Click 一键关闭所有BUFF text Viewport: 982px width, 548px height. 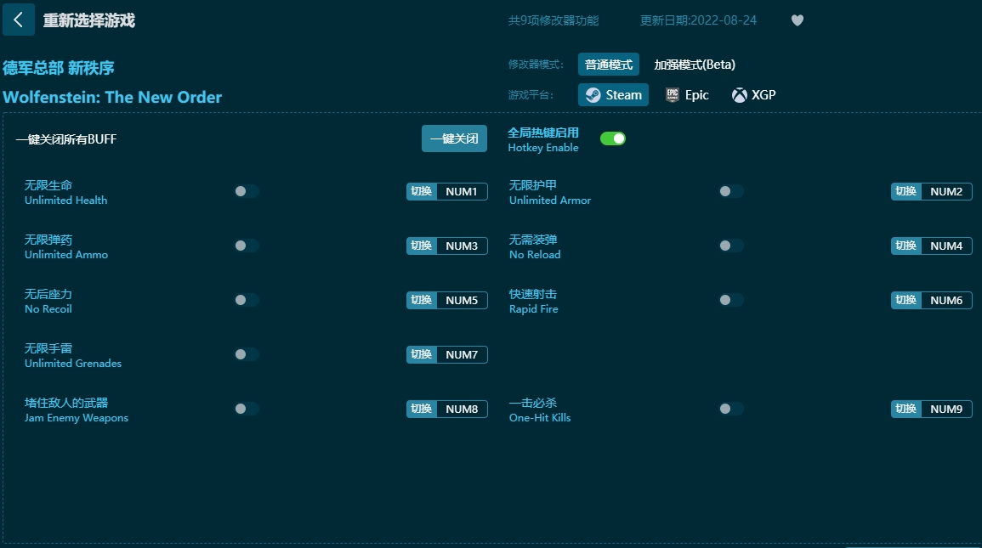tap(66, 139)
